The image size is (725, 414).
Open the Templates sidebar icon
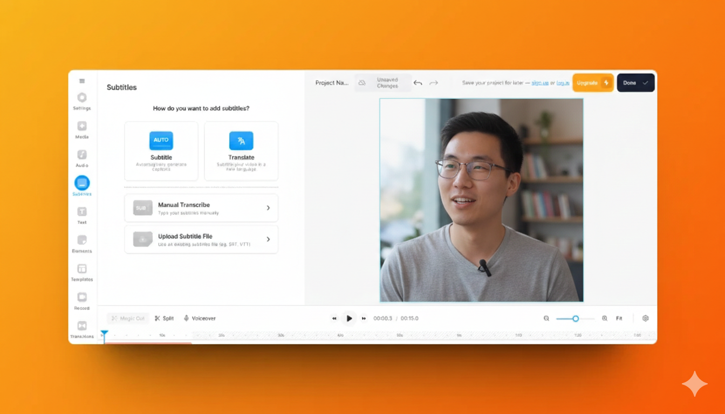pos(82,269)
